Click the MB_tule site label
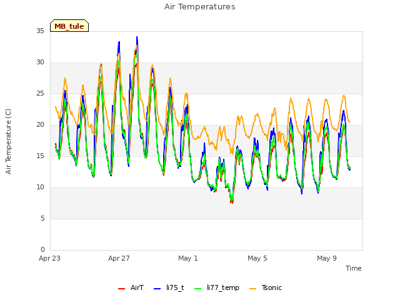This screenshot has width=400, height=300. [x=69, y=26]
